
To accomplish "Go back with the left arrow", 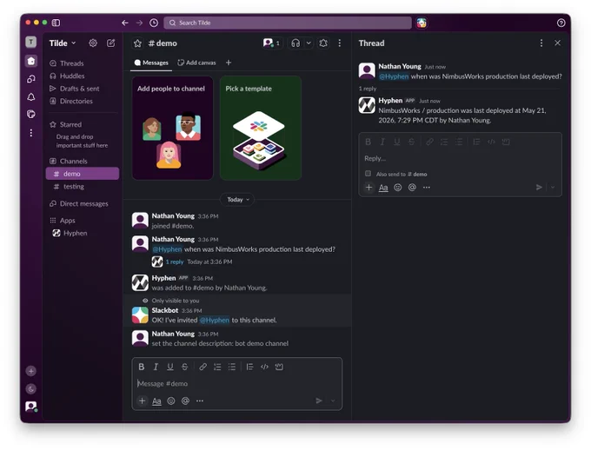I will (125, 23).
